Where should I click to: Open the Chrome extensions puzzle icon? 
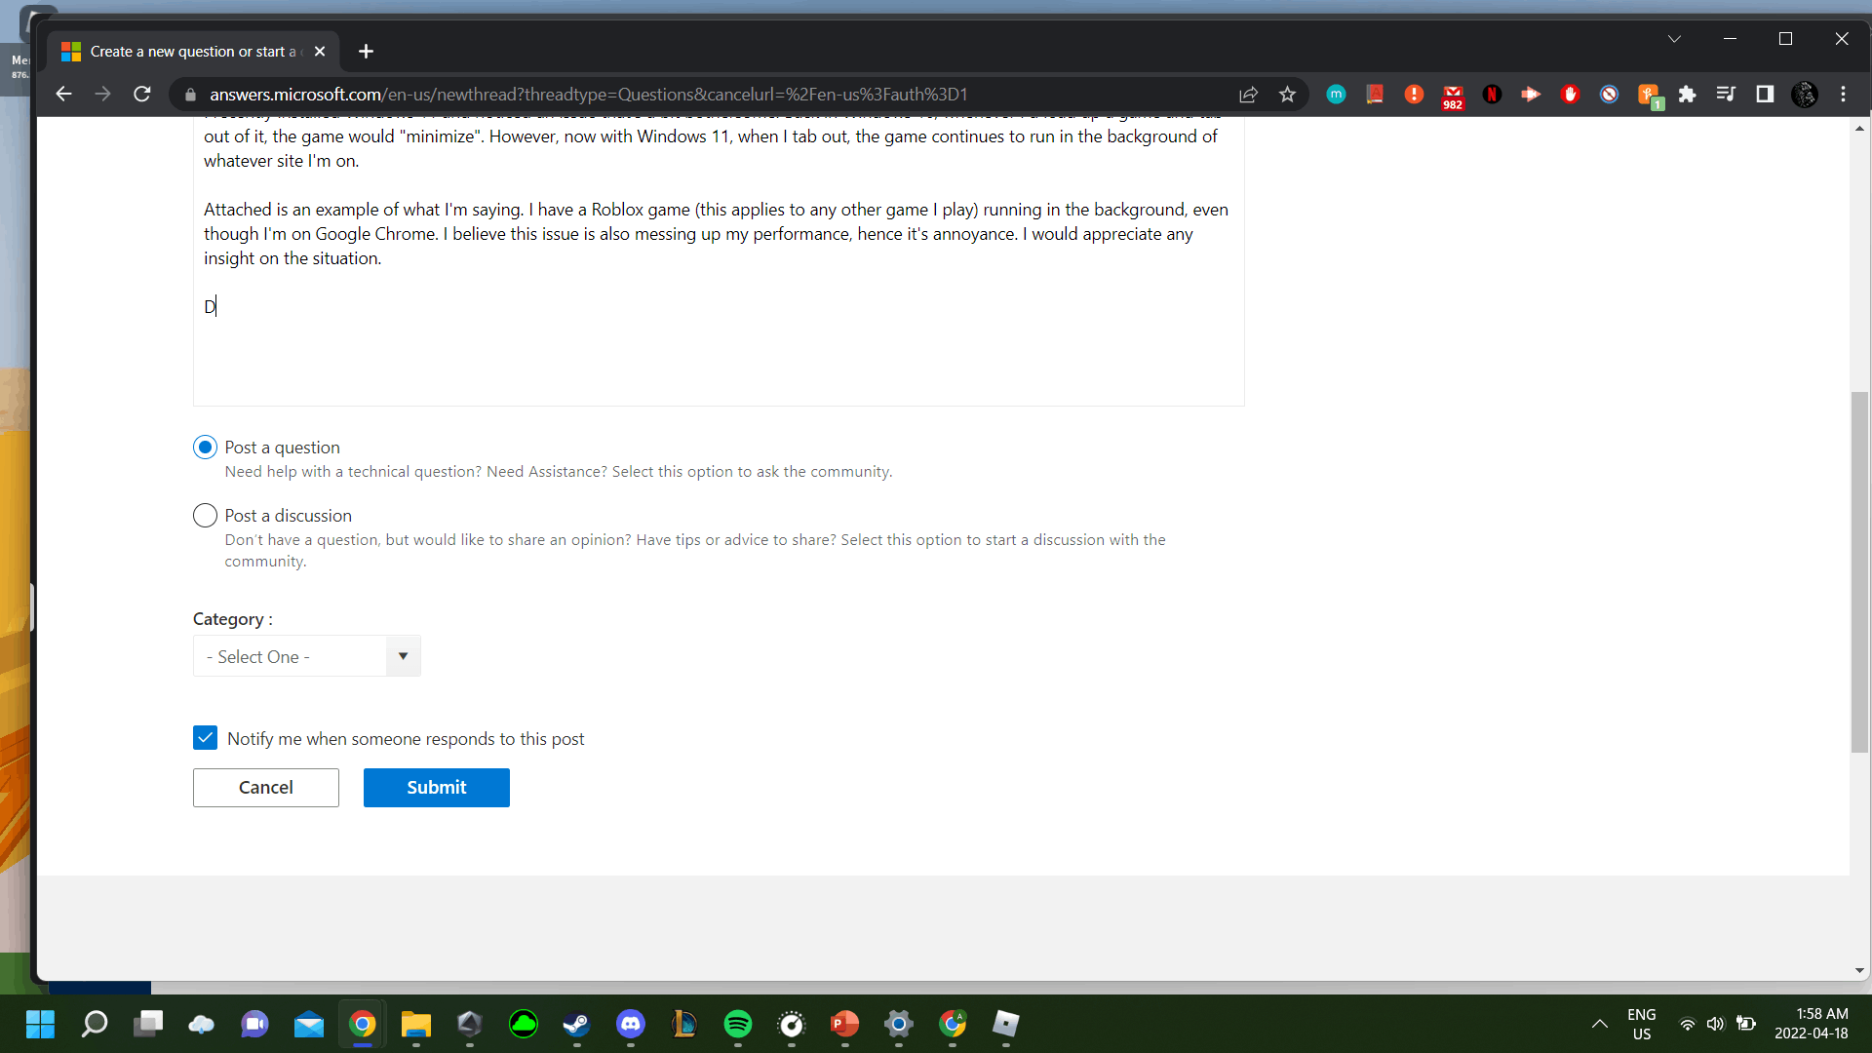pyautogui.click(x=1687, y=95)
